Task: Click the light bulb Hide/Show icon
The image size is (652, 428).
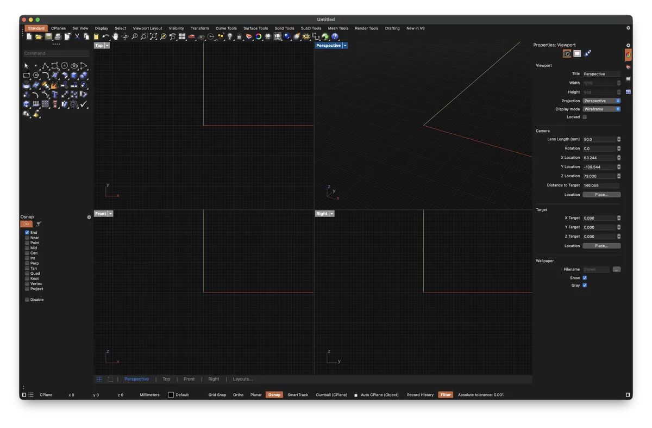Action: [230, 37]
